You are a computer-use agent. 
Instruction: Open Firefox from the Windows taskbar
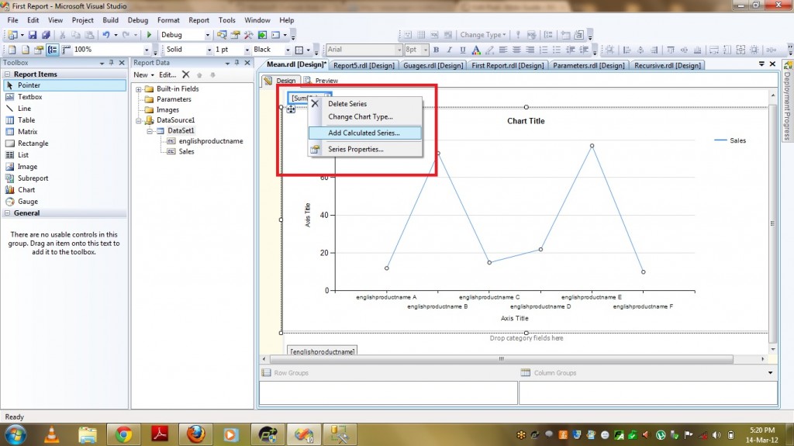click(x=195, y=432)
